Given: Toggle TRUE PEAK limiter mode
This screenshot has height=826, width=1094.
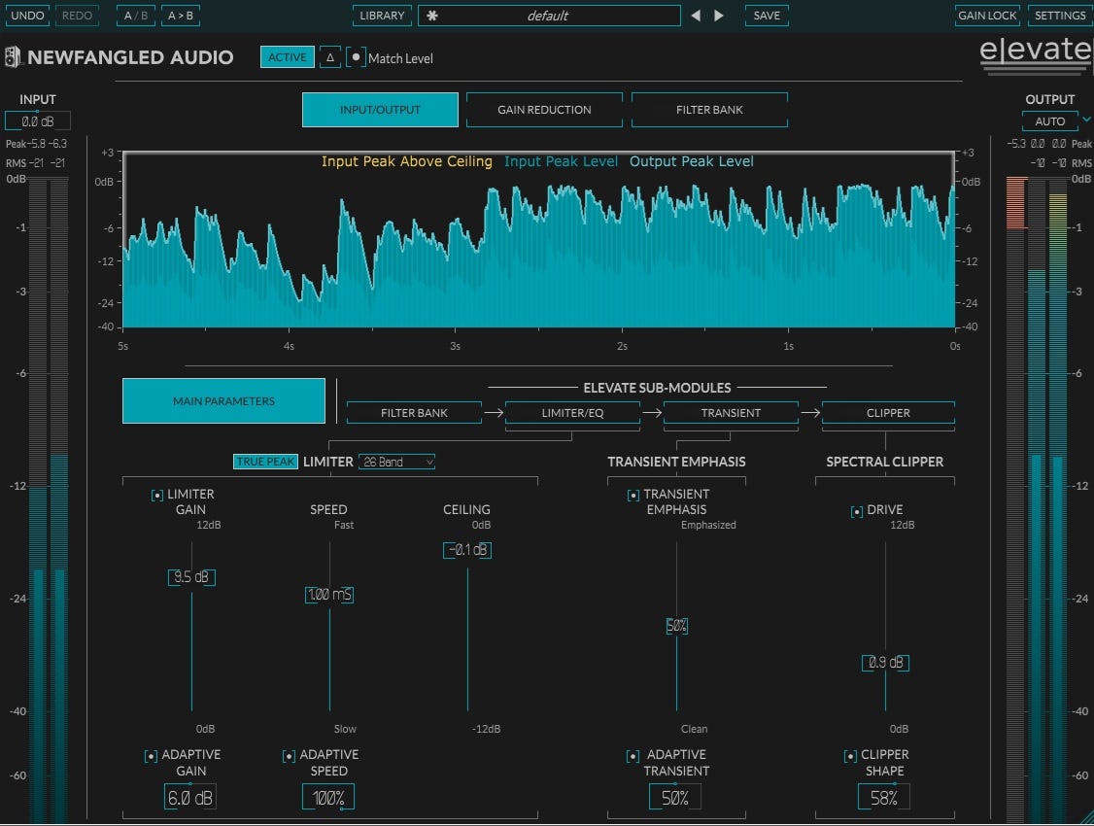Looking at the screenshot, I should 265,462.
